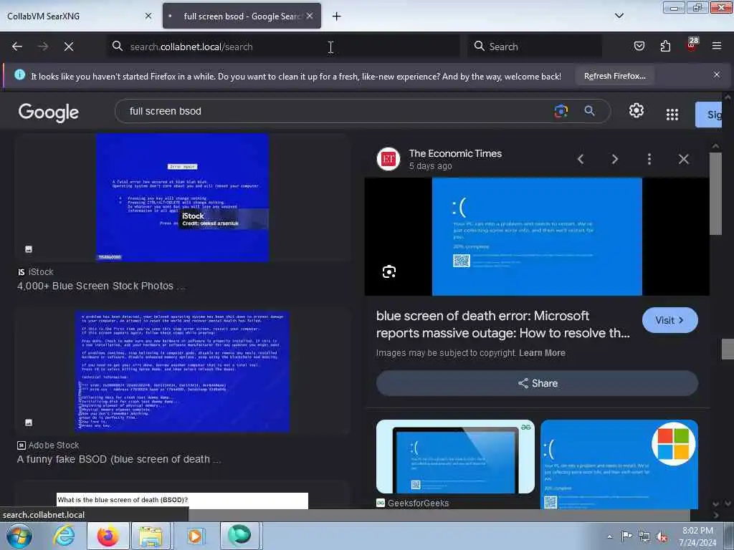Image resolution: width=734 pixels, height=550 pixels.
Task: Open the green globe taskbar app
Action: click(x=239, y=536)
